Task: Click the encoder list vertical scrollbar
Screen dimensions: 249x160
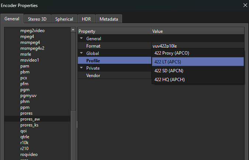Action: point(73,74)
